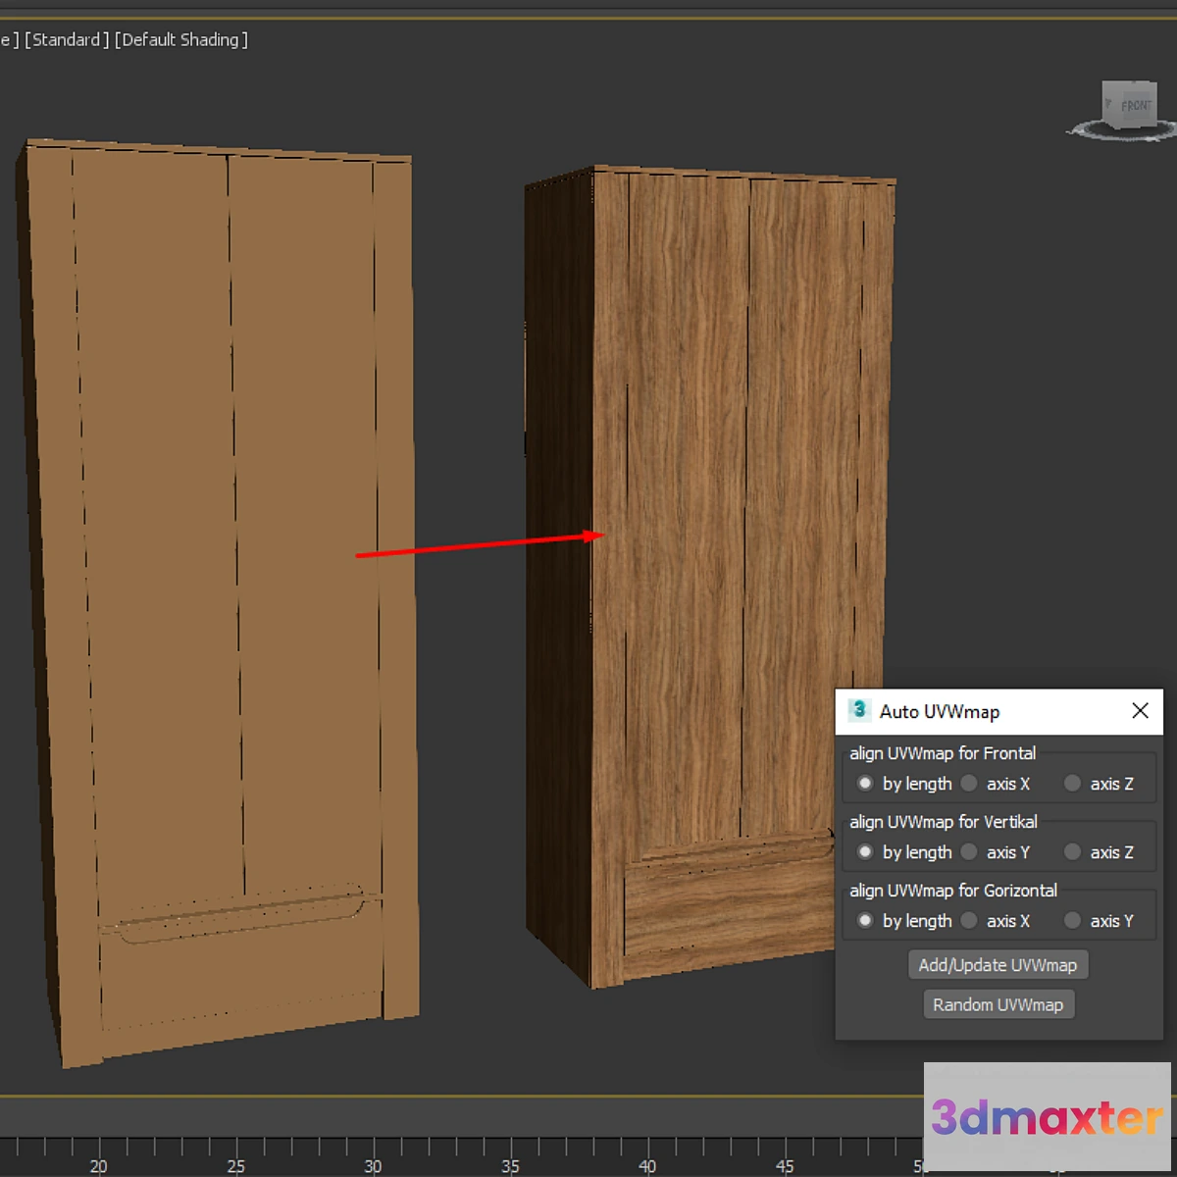Pick axis Z for Vertikal UVWmap
This screenshot has height=1177, width=1177.
click(1073, 852)
